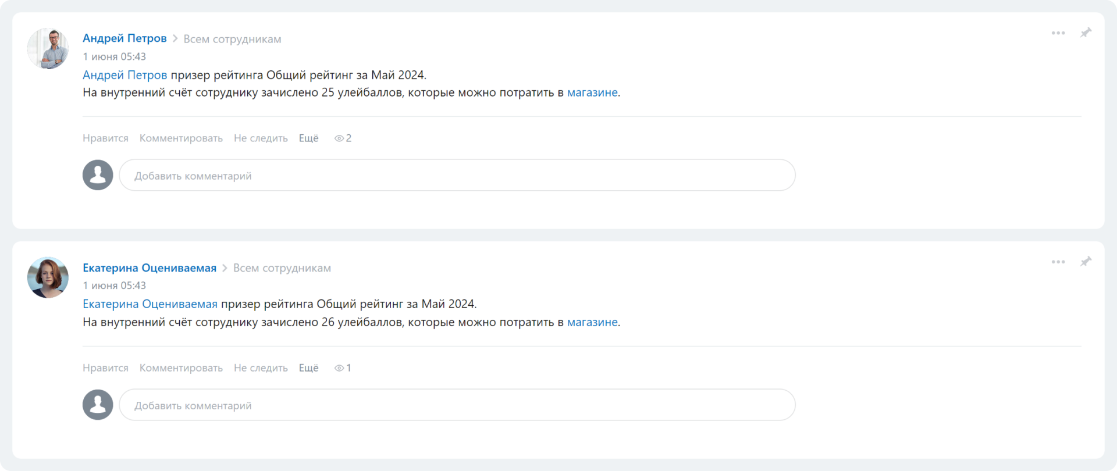Click commenter avatar icon under first post
The width and height of the screenshot is (1117, 471).
pyautogui.click(x=98, y=175)
